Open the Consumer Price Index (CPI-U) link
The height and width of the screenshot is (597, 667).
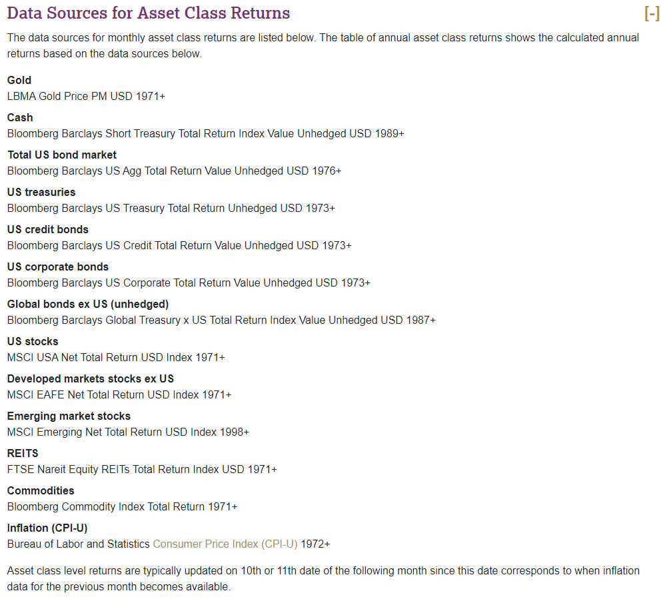pyautogui.click(x=225, y=544)
